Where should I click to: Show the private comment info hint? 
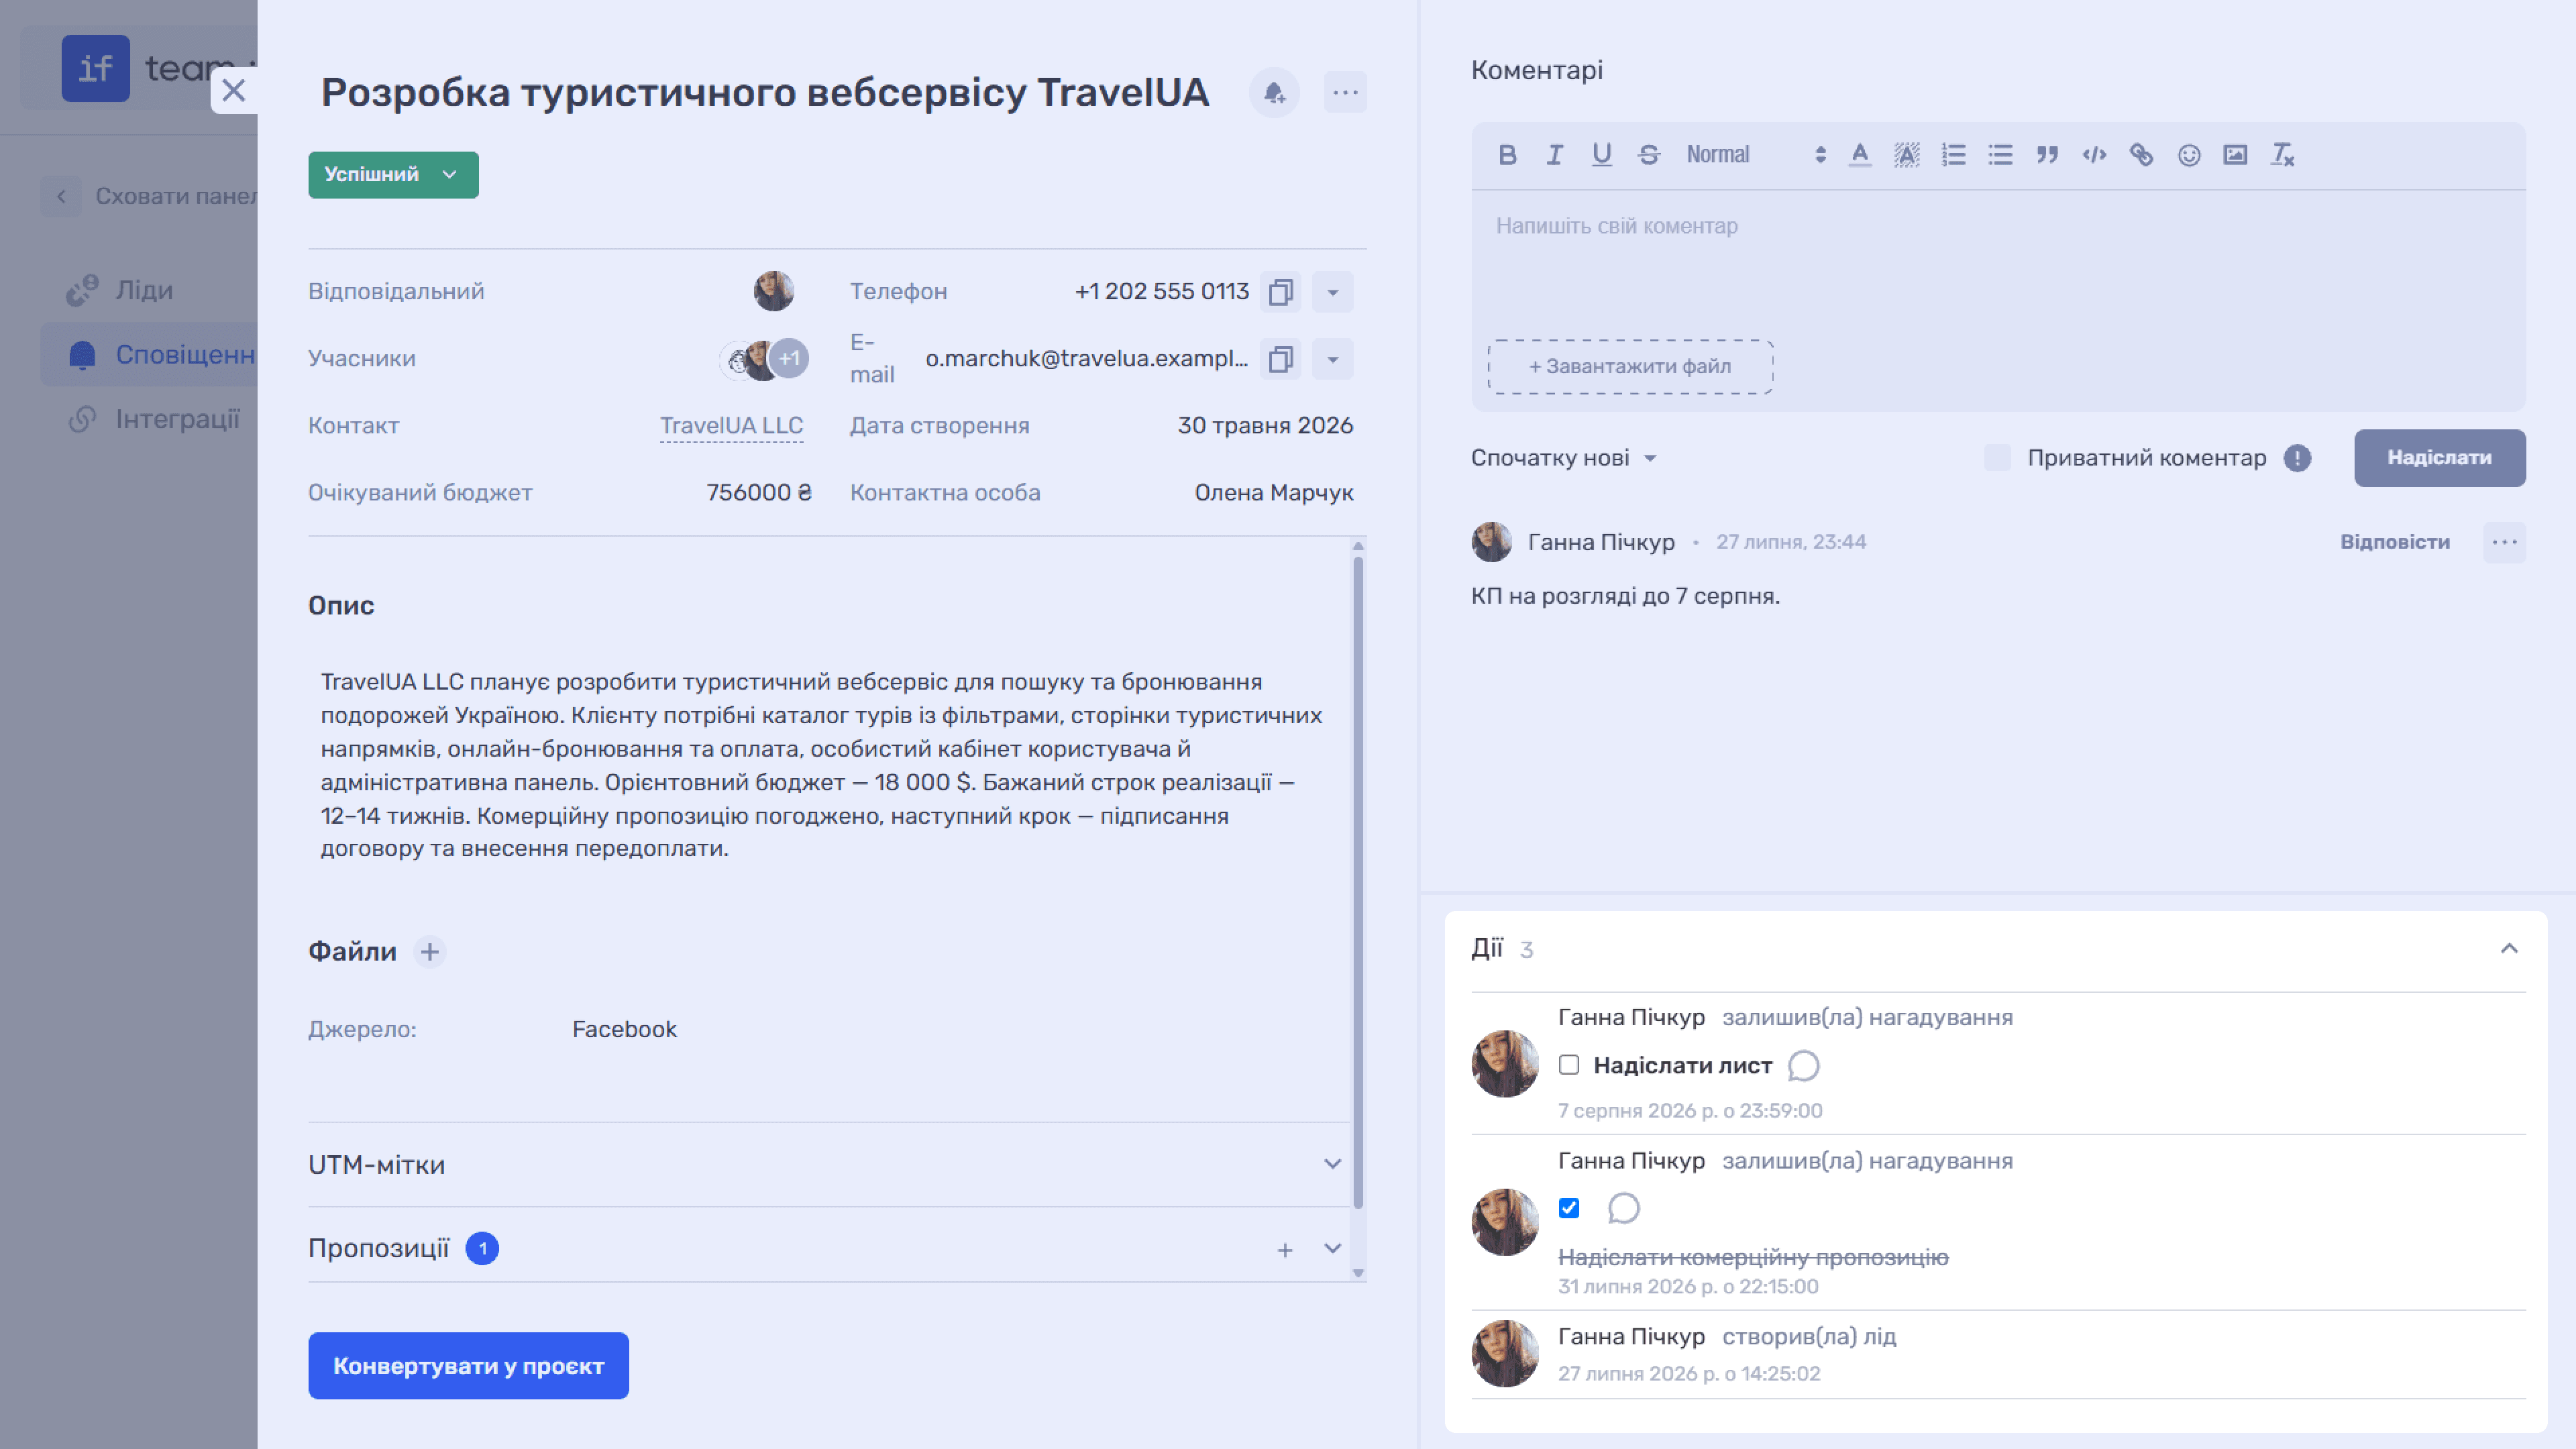click(x=2297, y=458)
